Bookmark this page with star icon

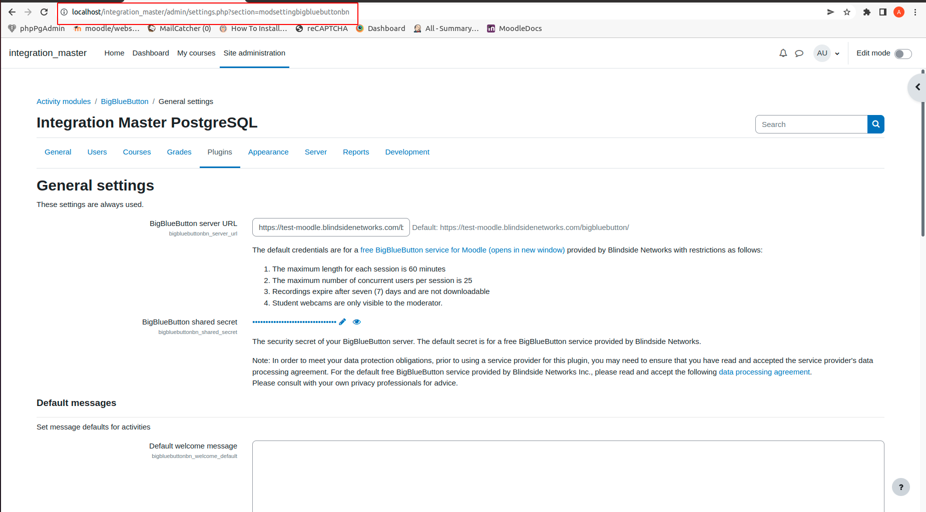pyautogui.click(x=847, y=12)
